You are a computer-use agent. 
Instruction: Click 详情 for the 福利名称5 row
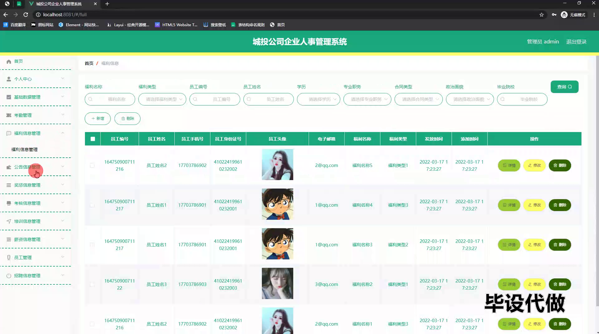coord(509,165)
